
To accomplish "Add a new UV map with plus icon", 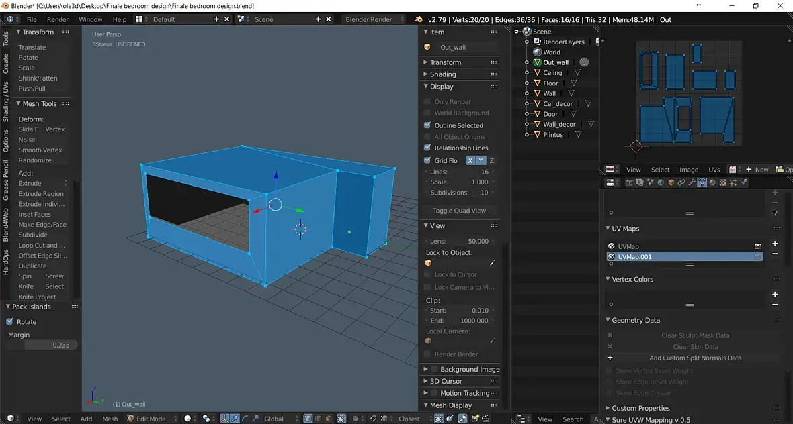I will (775, 244).
